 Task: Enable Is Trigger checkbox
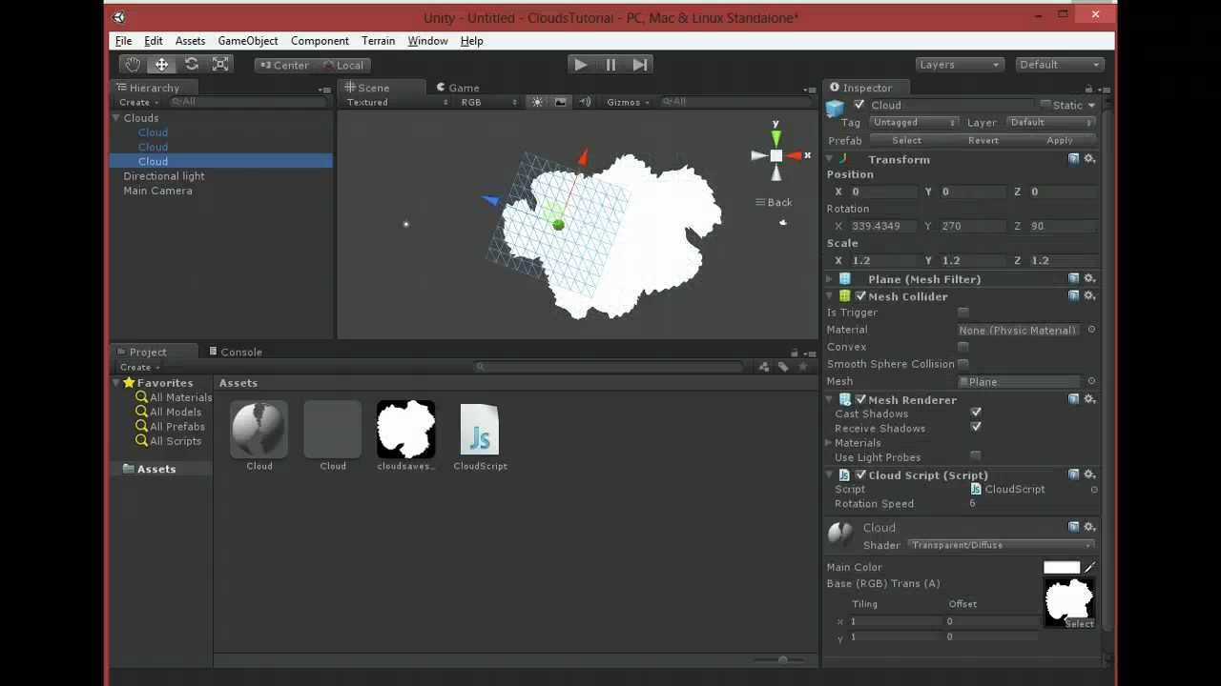pyautogui.click(x=963, y=313)
